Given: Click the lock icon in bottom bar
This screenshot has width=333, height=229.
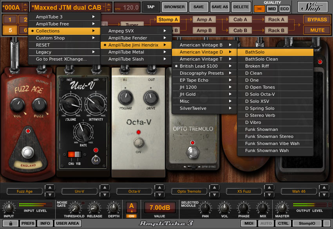Looking at the screenshot, I should point(11,223).
